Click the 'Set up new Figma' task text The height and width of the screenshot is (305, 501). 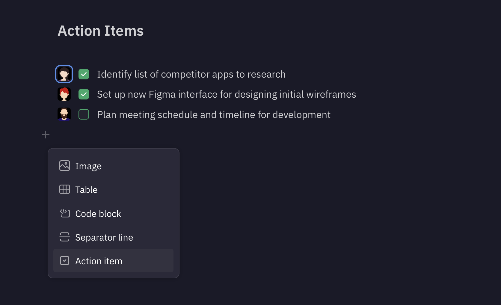pyautogui.click(x=226, y=94)
